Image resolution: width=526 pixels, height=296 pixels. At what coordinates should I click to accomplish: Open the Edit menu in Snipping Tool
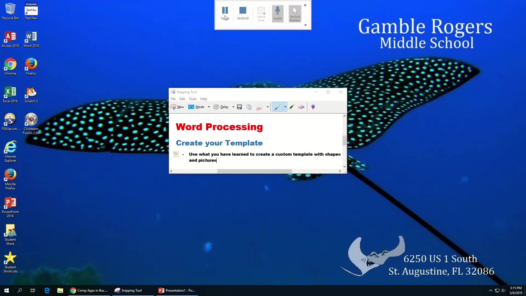(182, 99)
